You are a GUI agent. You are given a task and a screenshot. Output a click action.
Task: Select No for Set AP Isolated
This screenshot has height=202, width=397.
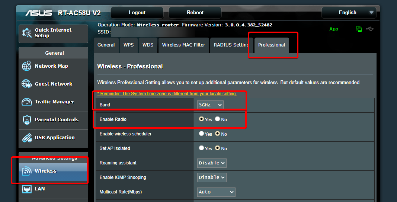coord(218,148)
